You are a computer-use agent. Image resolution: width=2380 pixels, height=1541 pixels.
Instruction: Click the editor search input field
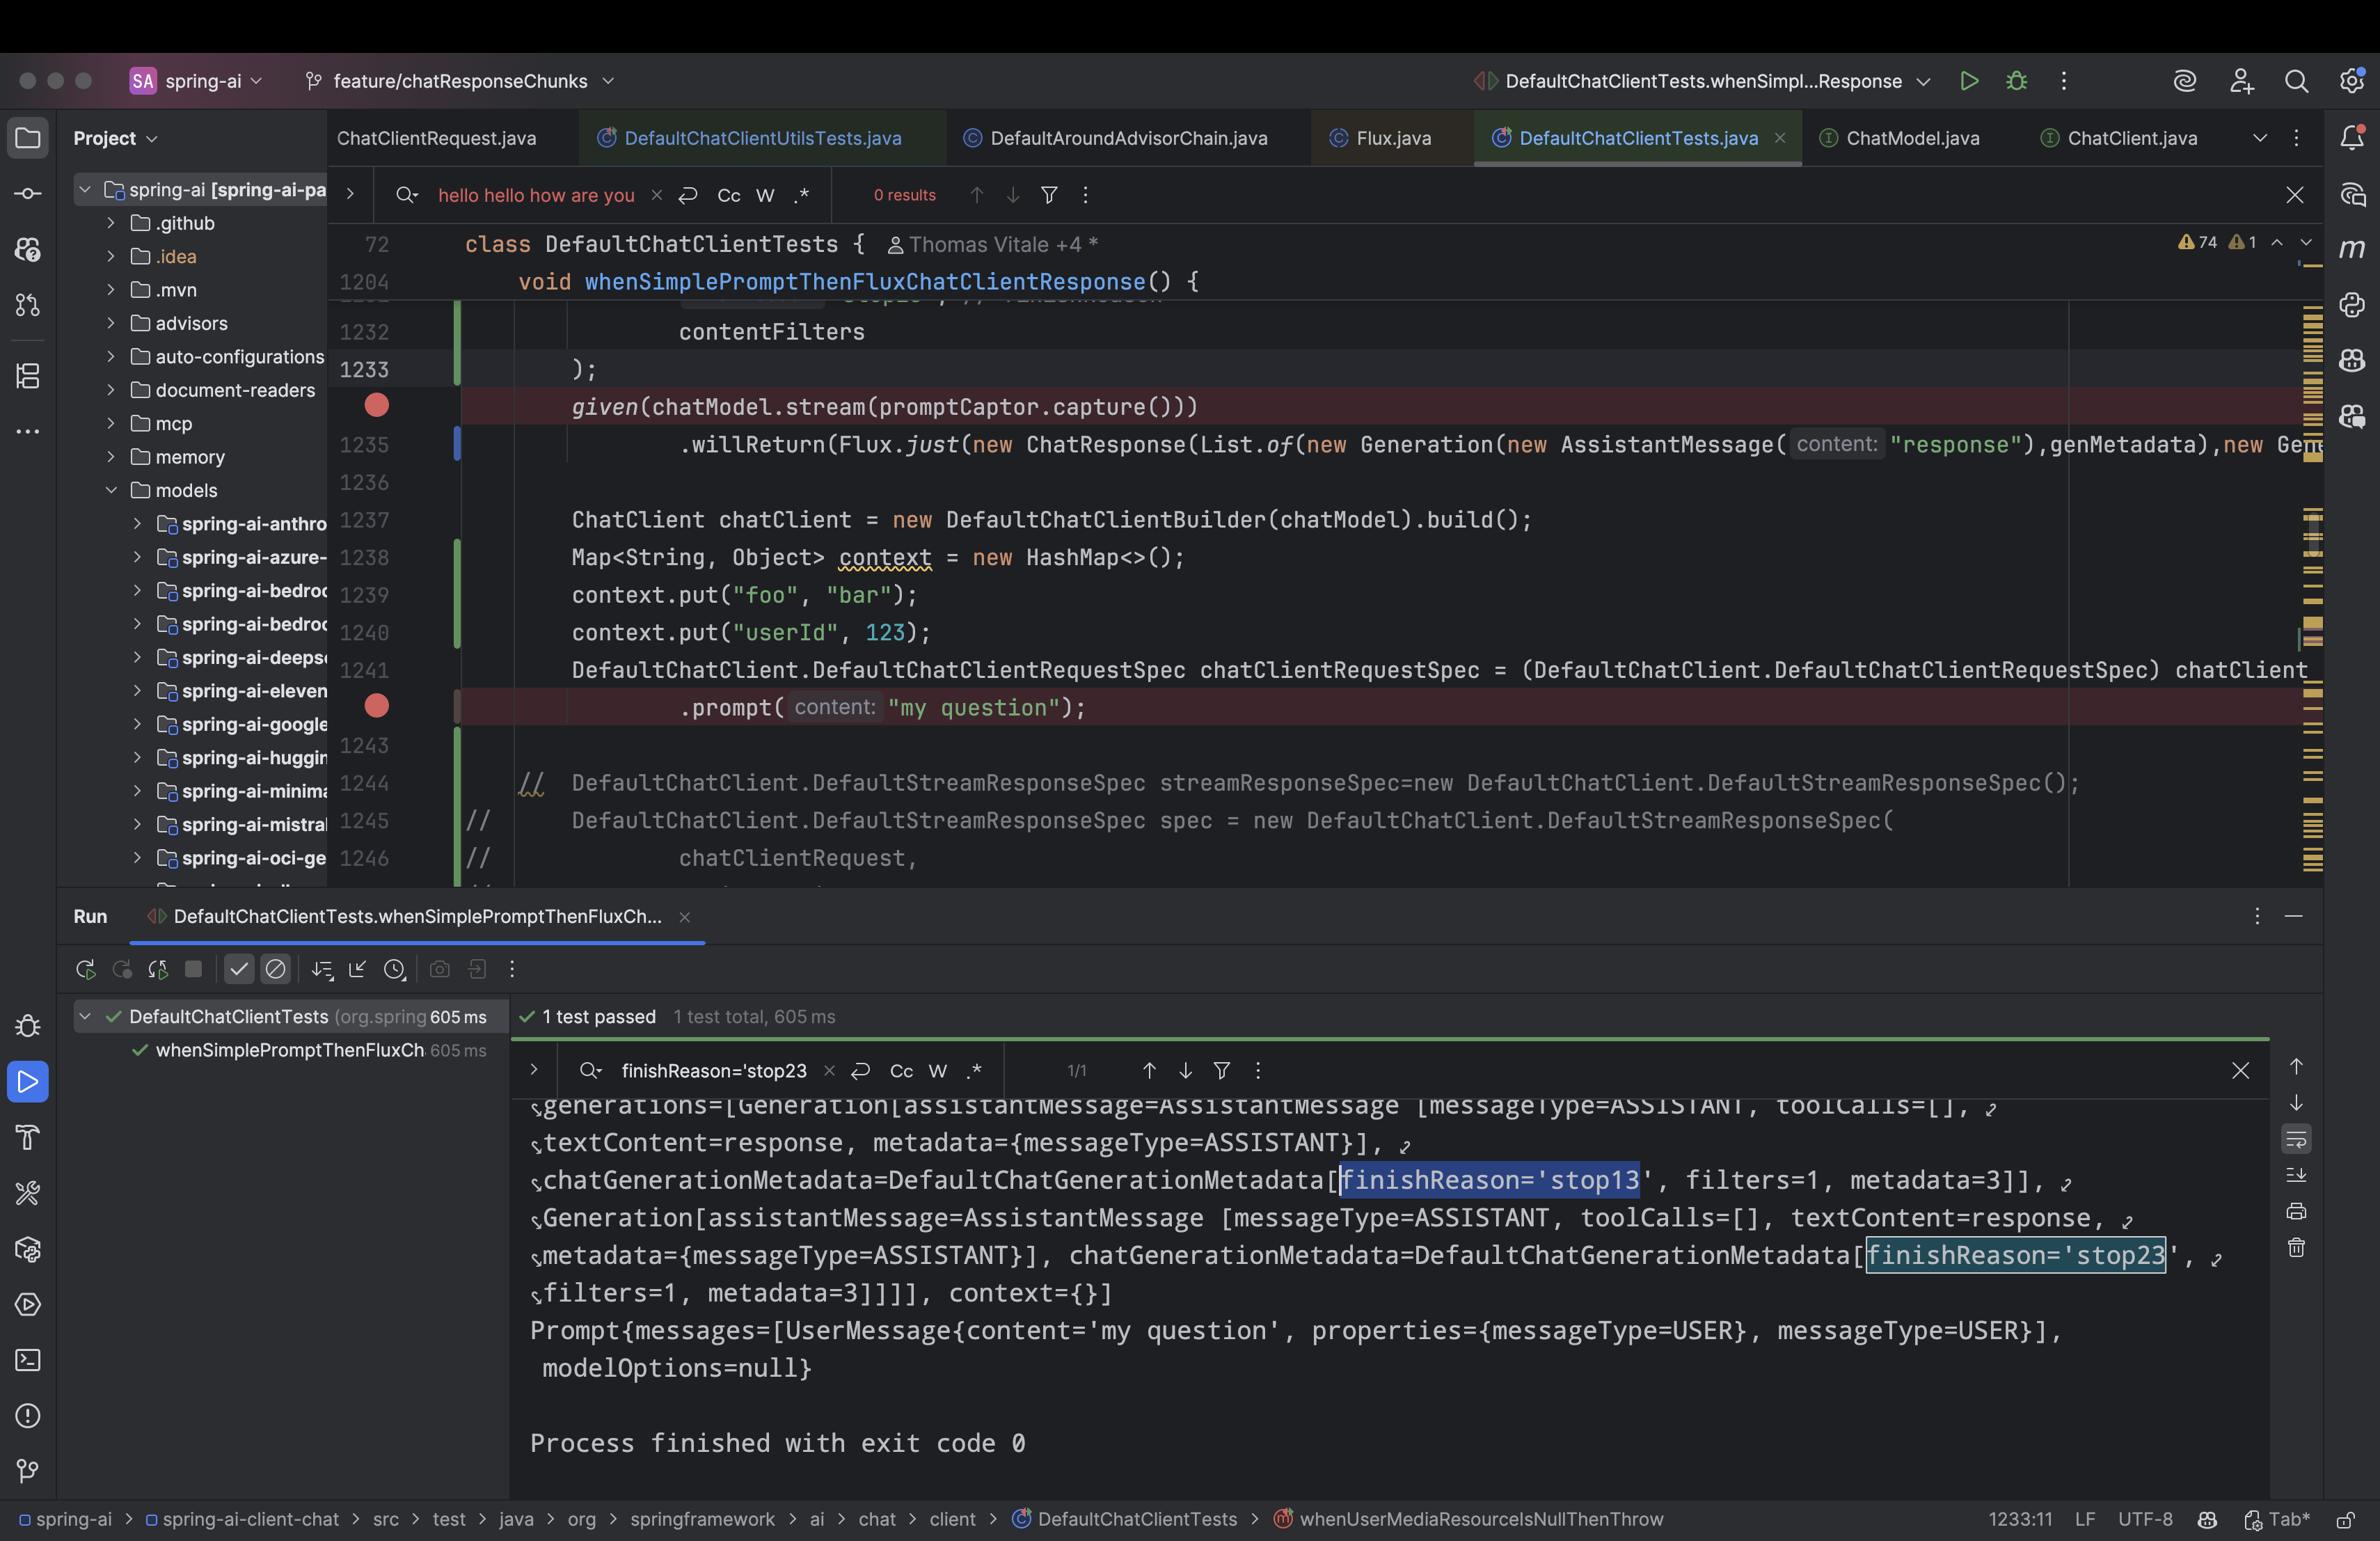pos(536,195)
